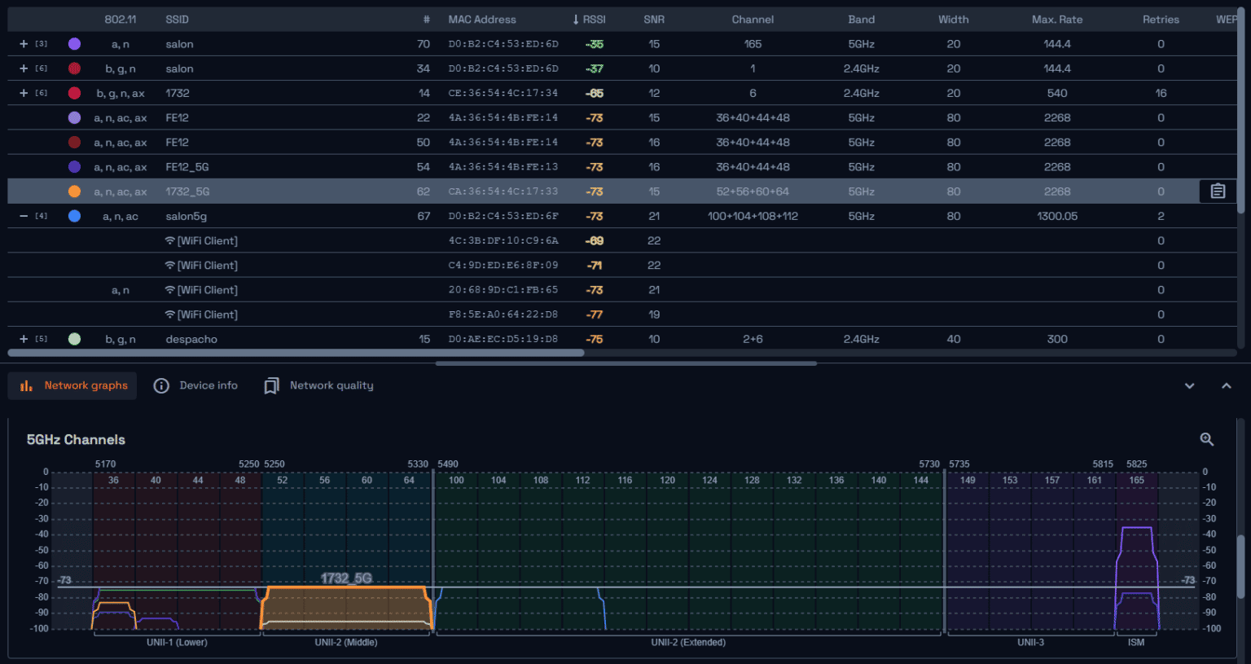Open the Network quality tab

pyautogui.click(x=331, y=385)
